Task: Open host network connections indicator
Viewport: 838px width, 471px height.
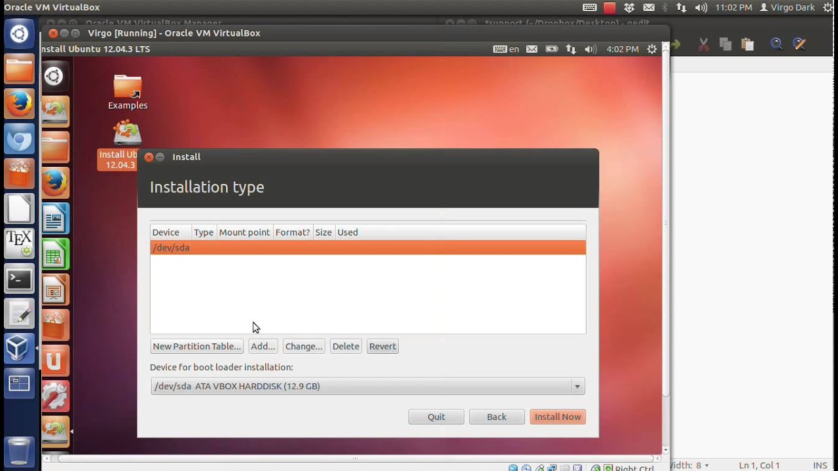Action: 682,8
